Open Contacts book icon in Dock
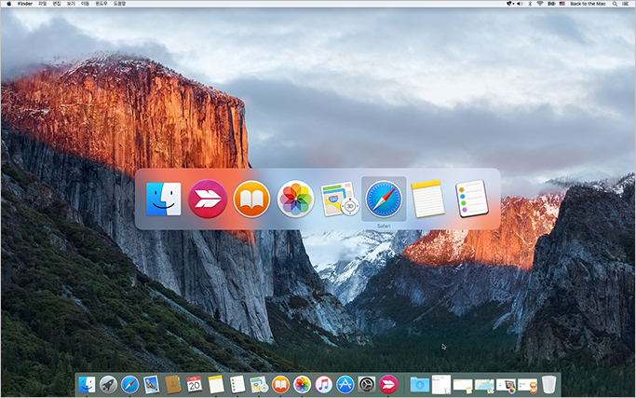The image size is (636, 398). [x=173, y=384]
